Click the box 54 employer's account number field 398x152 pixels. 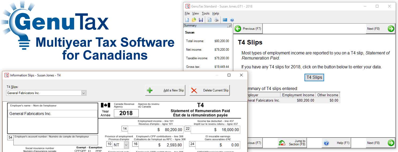[55, 140]
